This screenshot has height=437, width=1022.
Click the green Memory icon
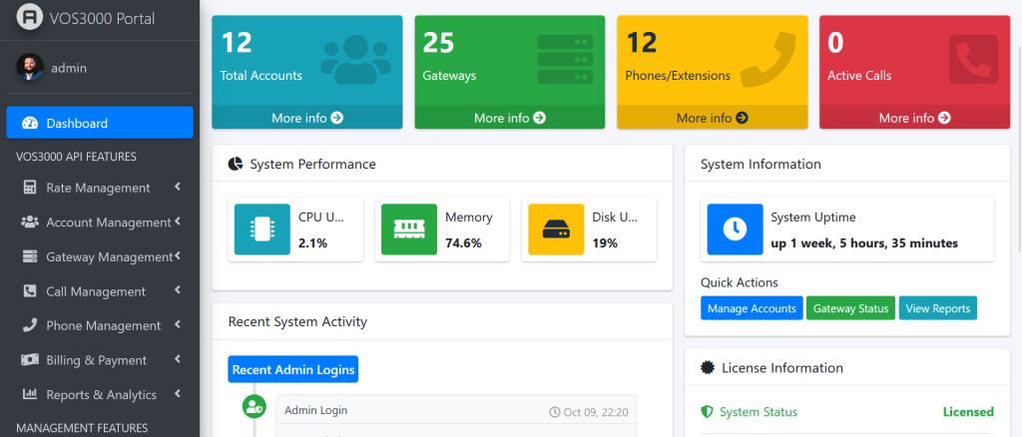click(409, 229)
